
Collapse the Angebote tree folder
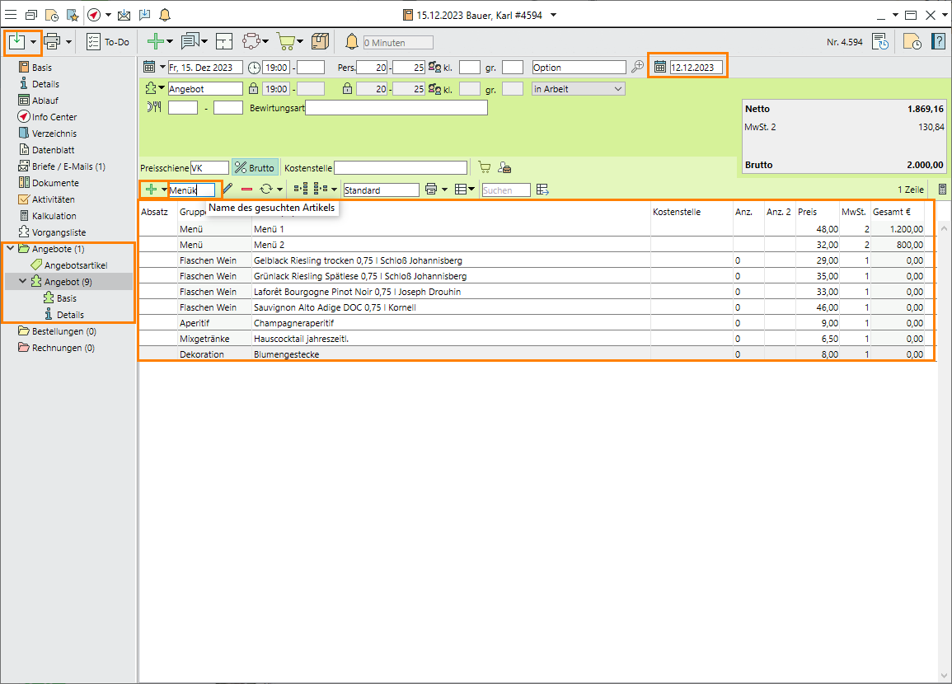[x=9, y=249]
